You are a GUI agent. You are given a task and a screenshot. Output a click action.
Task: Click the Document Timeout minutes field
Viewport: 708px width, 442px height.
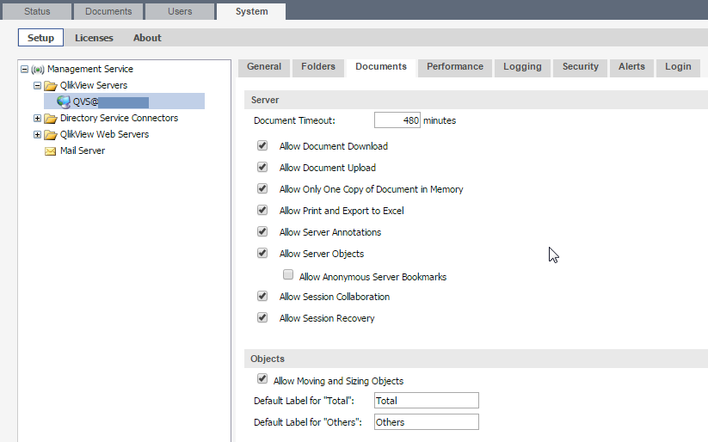397,120
